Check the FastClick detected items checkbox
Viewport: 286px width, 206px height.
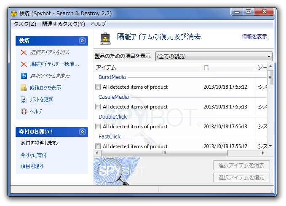pyautogui.click(x=98, y=146)
